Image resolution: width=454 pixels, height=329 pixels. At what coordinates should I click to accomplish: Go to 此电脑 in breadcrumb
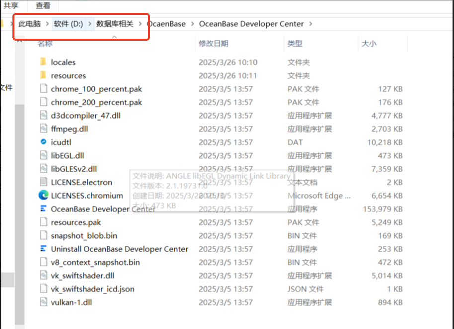pyautogui.click(x=29, y=24)
